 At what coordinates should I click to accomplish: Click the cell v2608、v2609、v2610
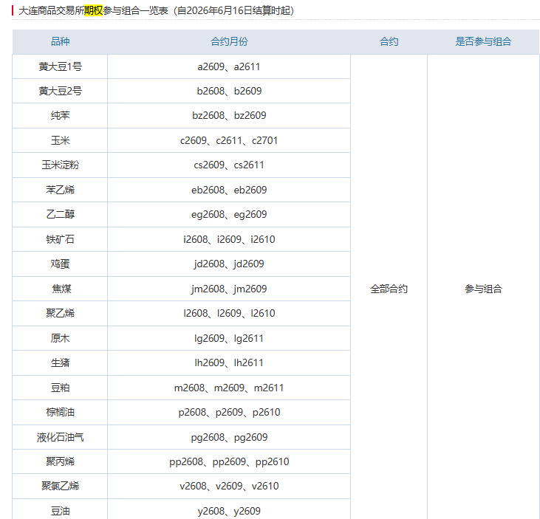click(229, 486)
